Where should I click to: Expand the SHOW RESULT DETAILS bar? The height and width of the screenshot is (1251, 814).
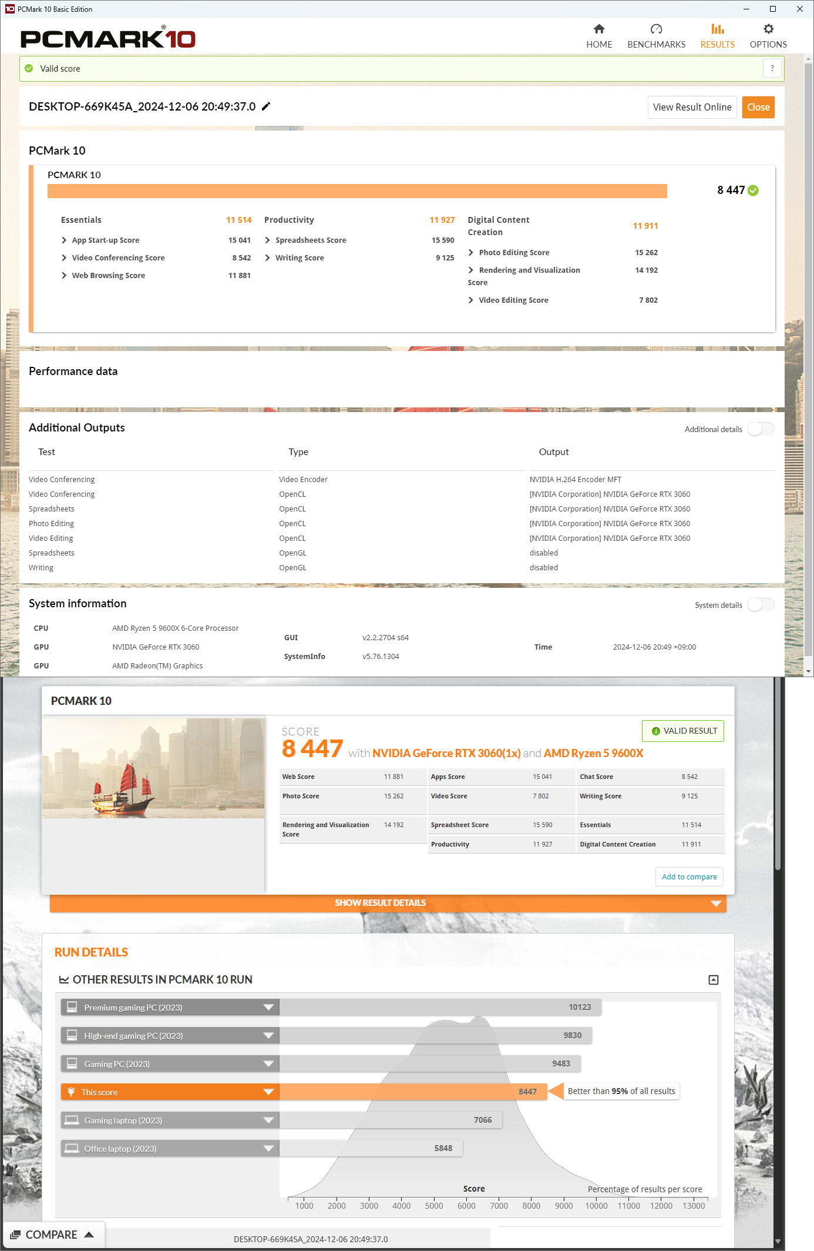pyautogui.click(x=388, y=903)
